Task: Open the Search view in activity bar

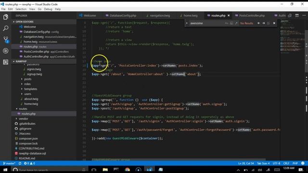Action: click(5, 28)
